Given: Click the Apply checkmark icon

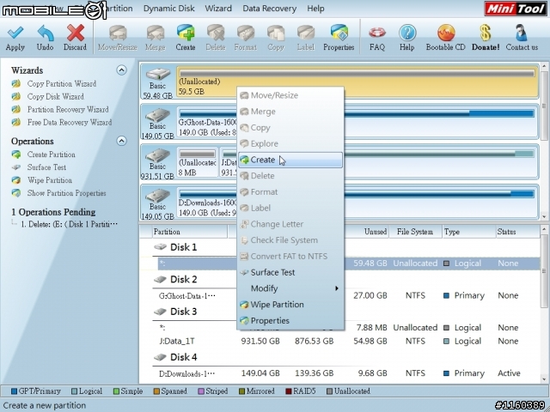Looking at the screenshot, I should 15,33.
